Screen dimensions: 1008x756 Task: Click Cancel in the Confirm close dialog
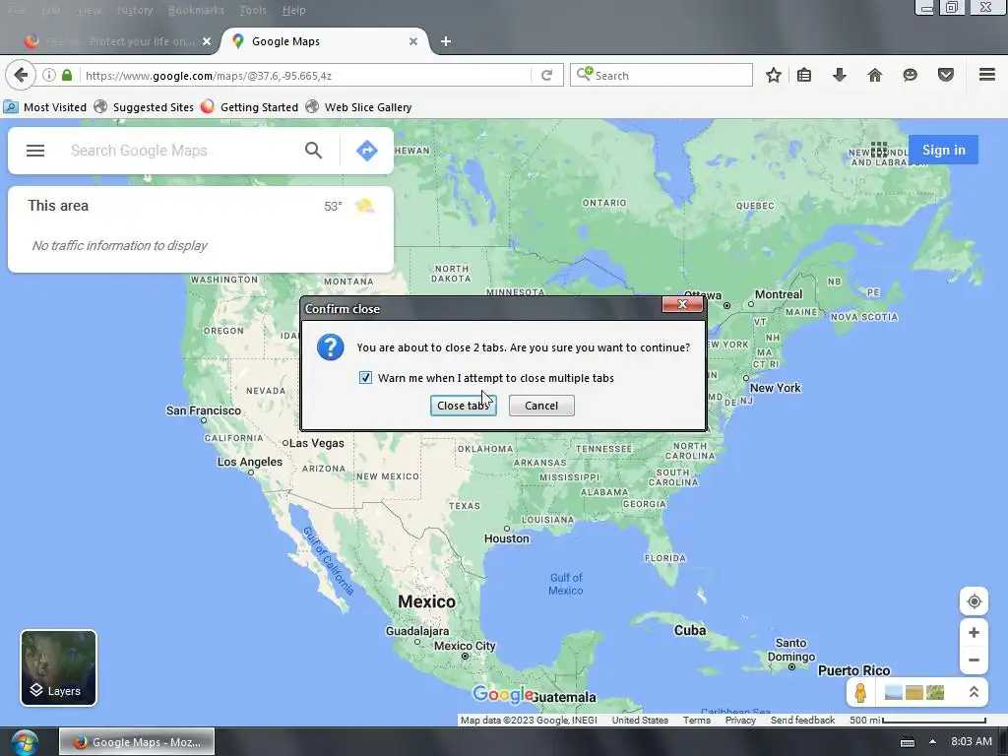click(541, 406)
